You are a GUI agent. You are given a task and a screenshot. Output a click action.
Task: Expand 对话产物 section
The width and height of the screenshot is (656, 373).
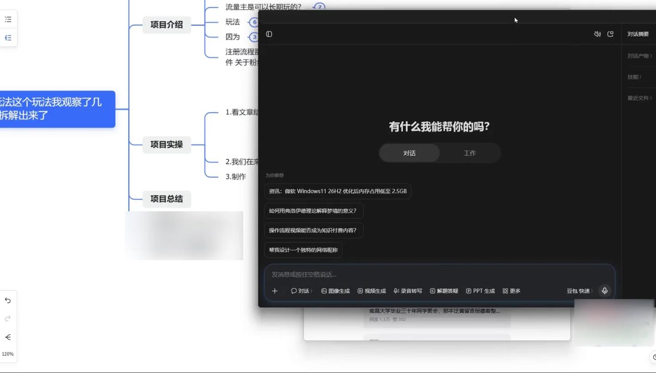640,56
